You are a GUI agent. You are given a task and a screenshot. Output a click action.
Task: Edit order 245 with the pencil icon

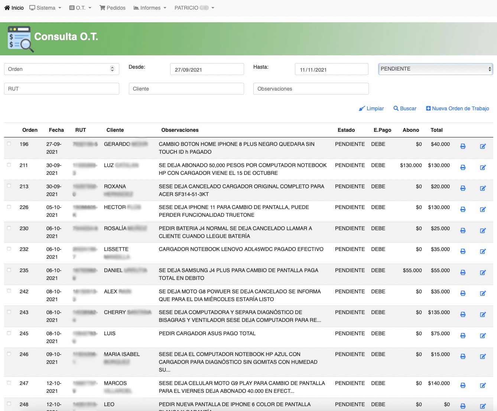pyautogui.click(x=483, y=336)
